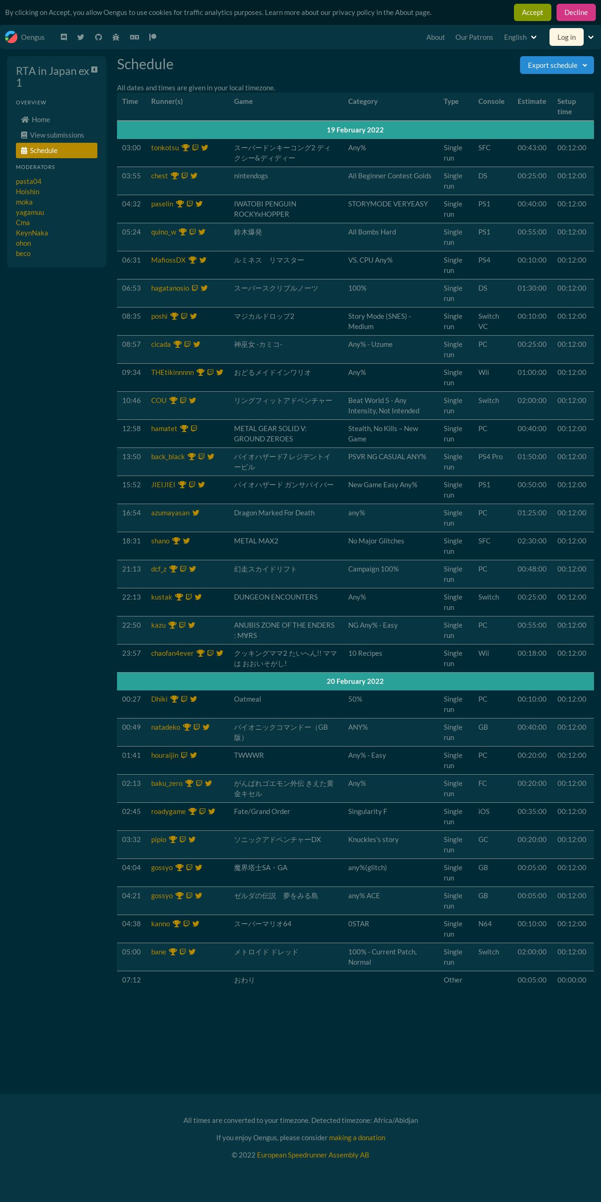Image resolution: width=601 pixels, height=1202 pixels.
Task: Open the GitHub icon in the navbar
Action: 98,37
